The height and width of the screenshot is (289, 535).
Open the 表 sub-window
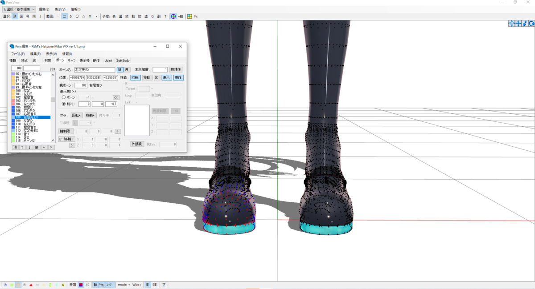click(x=114, y=16)
